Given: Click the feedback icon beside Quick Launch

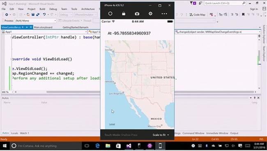Looking at the screenshot, I should pos(200,3).
